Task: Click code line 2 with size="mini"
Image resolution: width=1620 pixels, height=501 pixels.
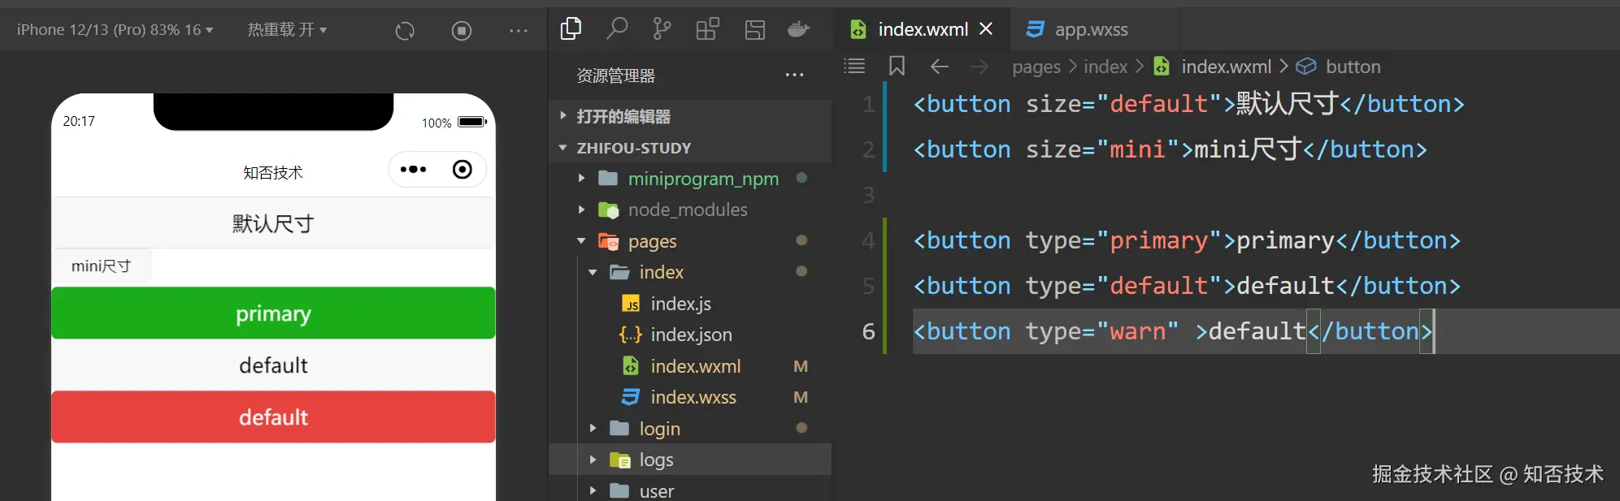Action: pos(1170,149)
